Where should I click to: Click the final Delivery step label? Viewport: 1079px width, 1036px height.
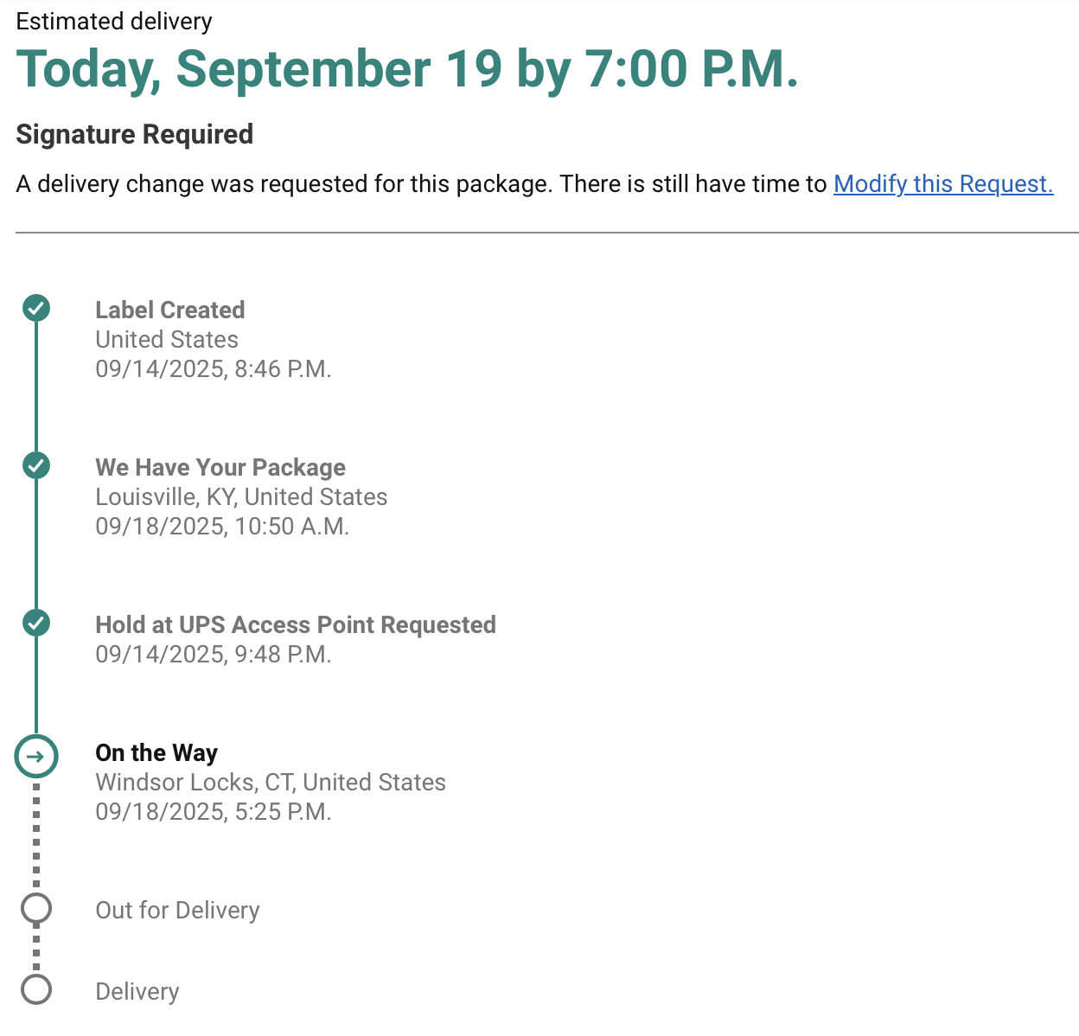tap(137, 991)
